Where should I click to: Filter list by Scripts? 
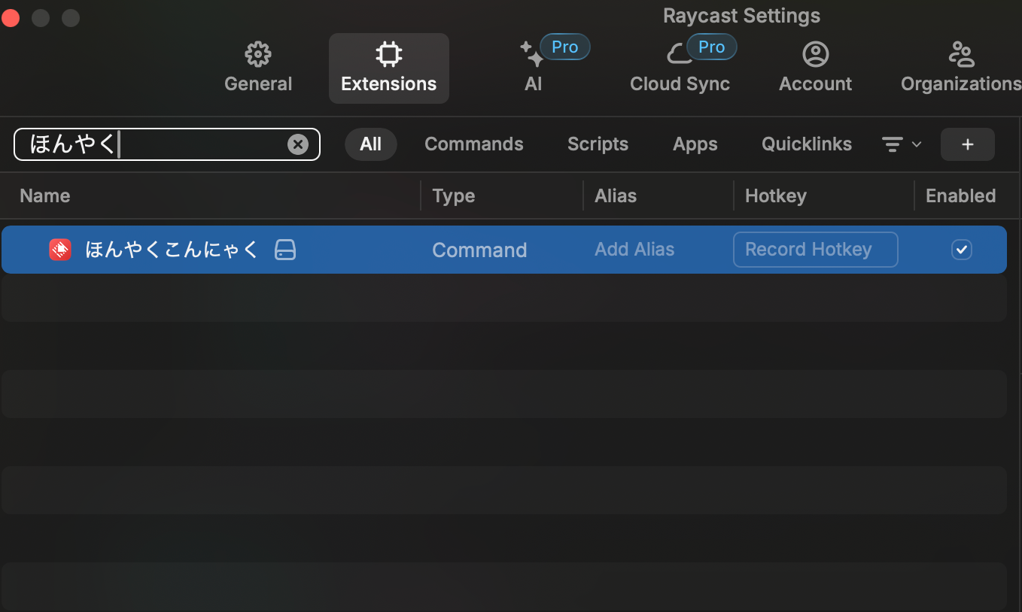[598, 144]
